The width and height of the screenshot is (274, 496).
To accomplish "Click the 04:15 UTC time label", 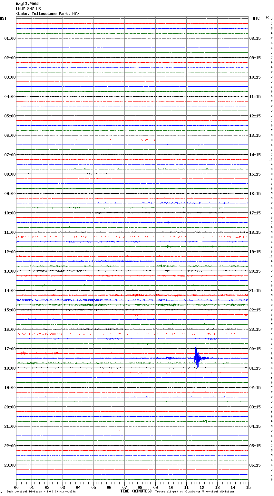I will [x=255, y=426].
